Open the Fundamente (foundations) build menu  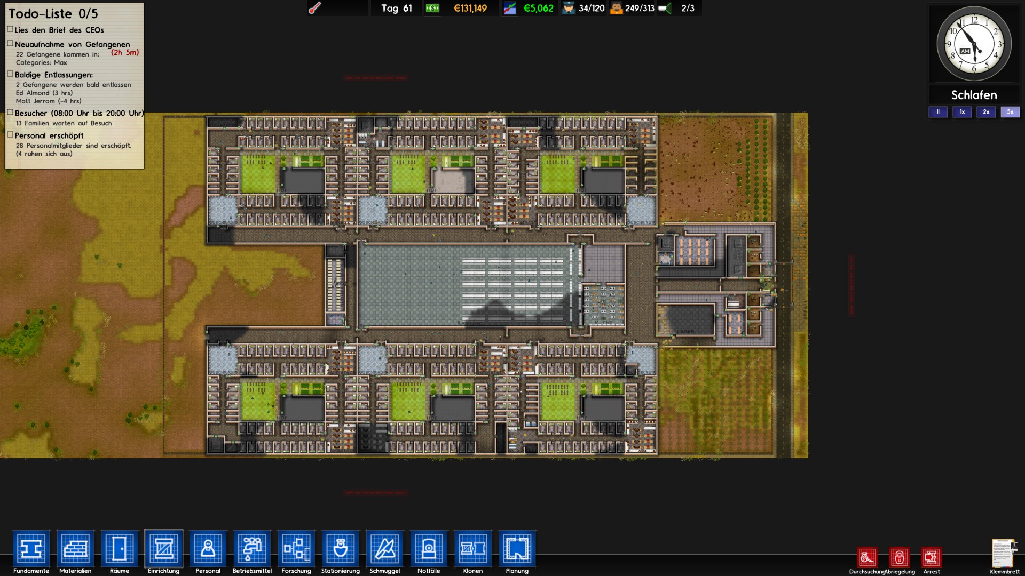point(31,548)
